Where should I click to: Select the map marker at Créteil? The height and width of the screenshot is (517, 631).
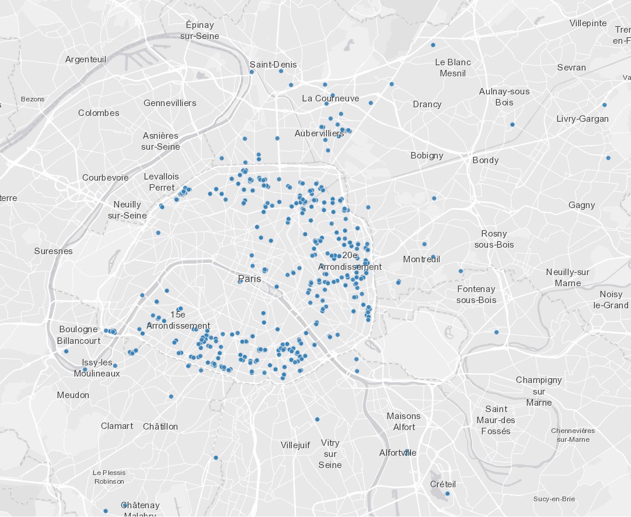click(447, 494)
